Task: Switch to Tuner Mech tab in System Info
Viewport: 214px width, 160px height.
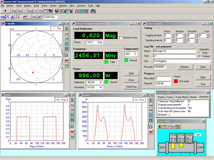Action: click(x=181, y=97)
